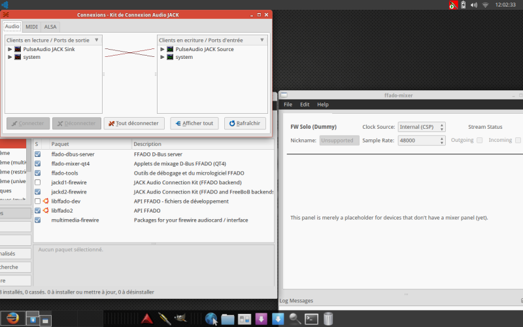
Task: Click the Sample Rate stepper arrows
Action: [442, 141]
